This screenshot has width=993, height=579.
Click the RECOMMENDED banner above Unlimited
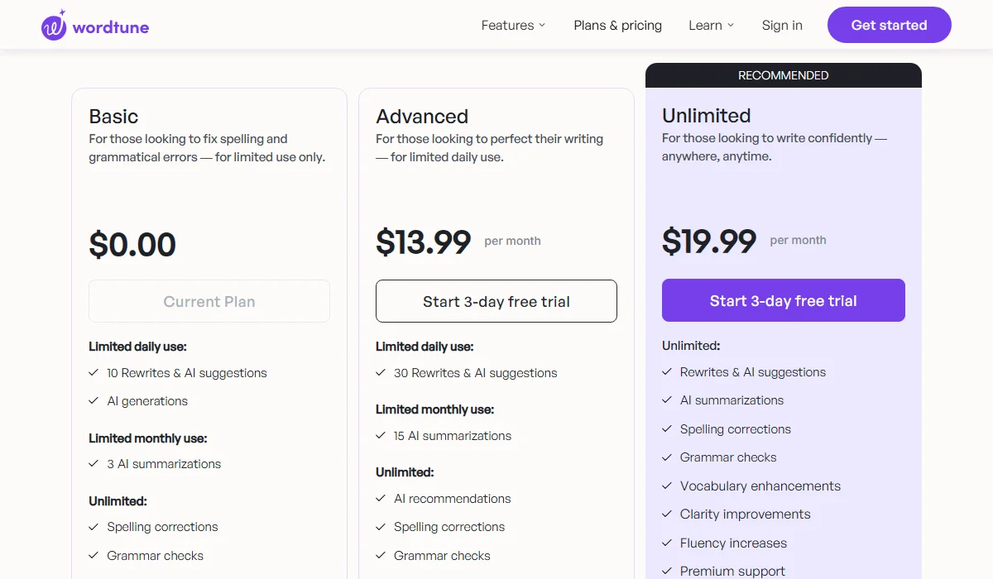(x=783, y=74)
